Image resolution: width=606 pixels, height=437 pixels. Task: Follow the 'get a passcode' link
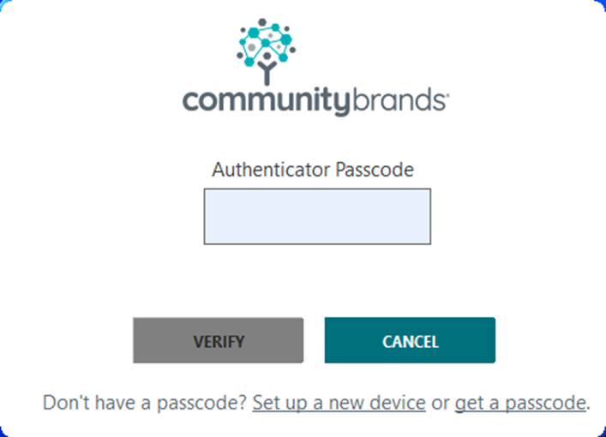[x=520, y=403]
